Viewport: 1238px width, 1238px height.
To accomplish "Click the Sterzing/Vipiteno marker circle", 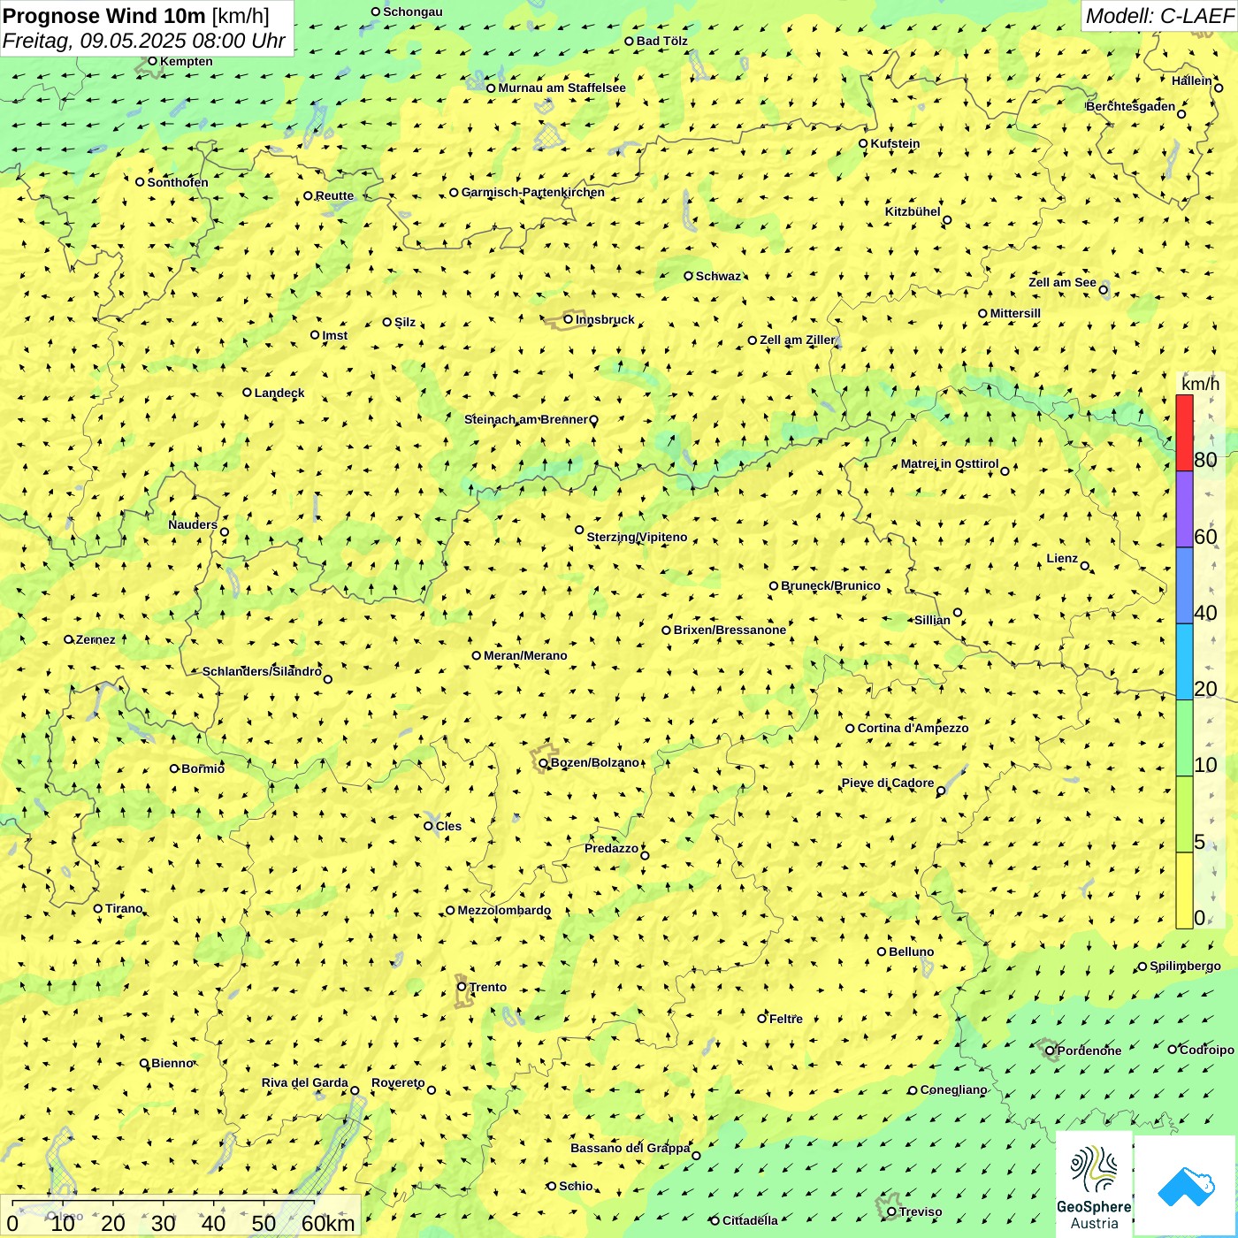I will [580, 530].
